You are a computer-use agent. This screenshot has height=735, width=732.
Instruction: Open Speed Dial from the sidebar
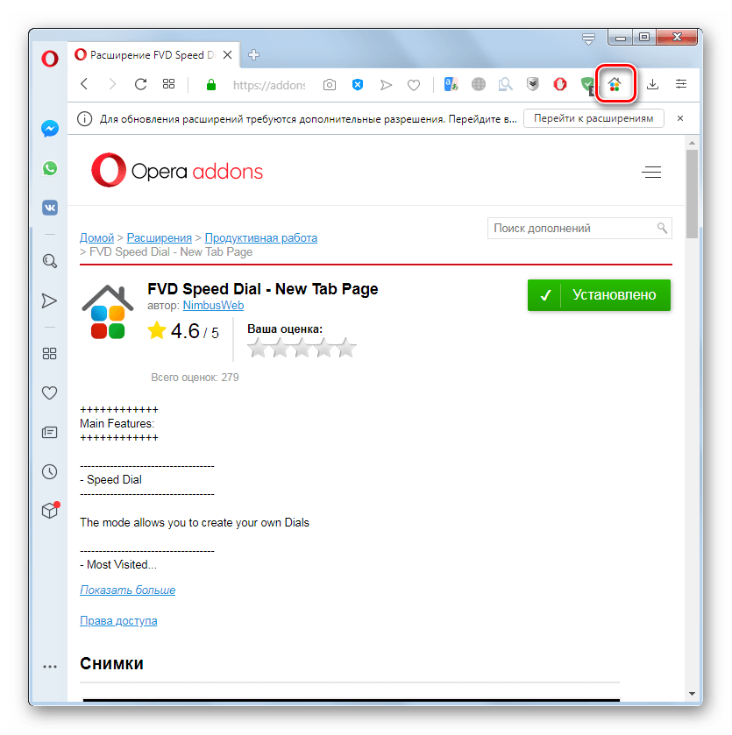point(50,353)
